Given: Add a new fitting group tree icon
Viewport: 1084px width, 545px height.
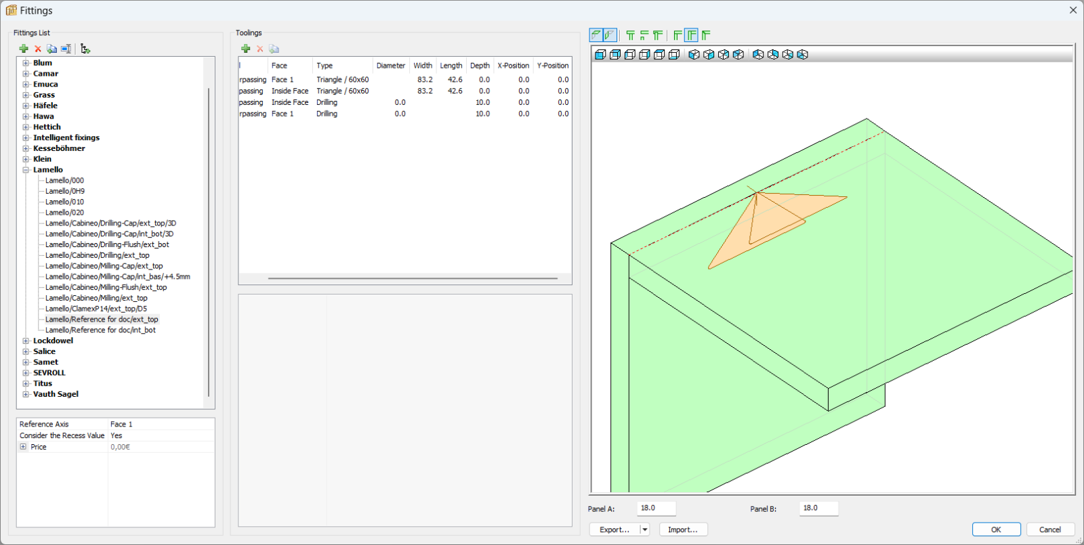Looking at the screenshot, I should click(x=85, y=49).
